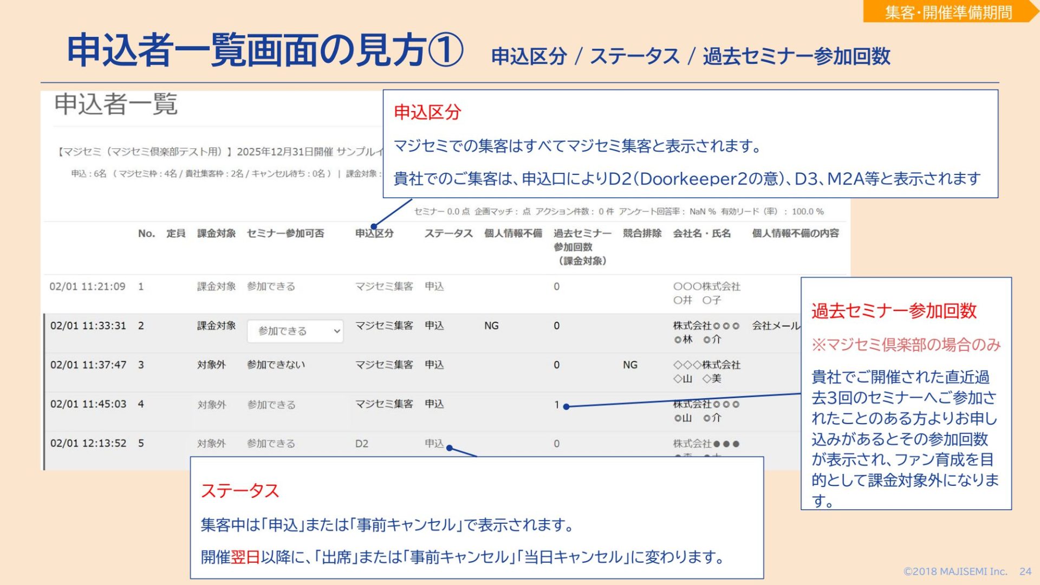Click the セミナー参加可否 column header
Screen dimensions: 1040x585
click(x=285, y=233)
